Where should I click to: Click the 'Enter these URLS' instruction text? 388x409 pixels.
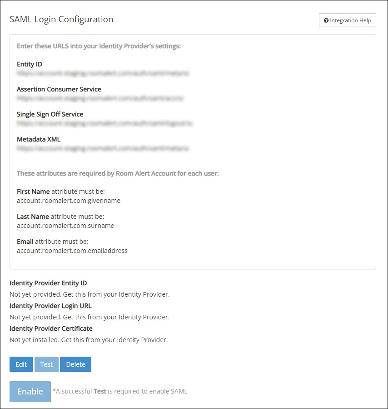(99, 46)
